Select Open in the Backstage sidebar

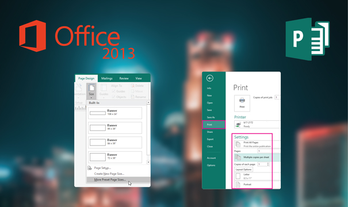click(210, 103)
